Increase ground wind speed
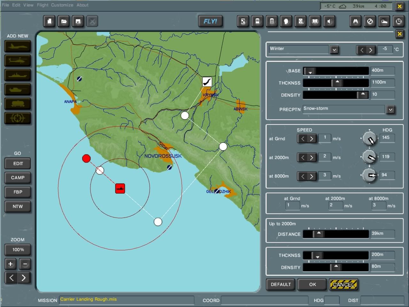 [x=312, y=138]
